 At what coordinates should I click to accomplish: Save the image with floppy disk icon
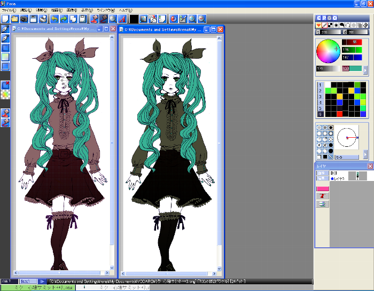(x=33, y=19)
